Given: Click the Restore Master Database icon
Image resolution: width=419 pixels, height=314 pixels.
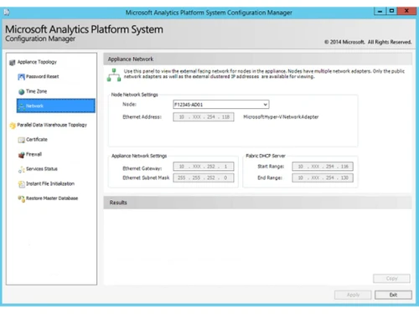Looking at the screenshot, I should (21, 198).
